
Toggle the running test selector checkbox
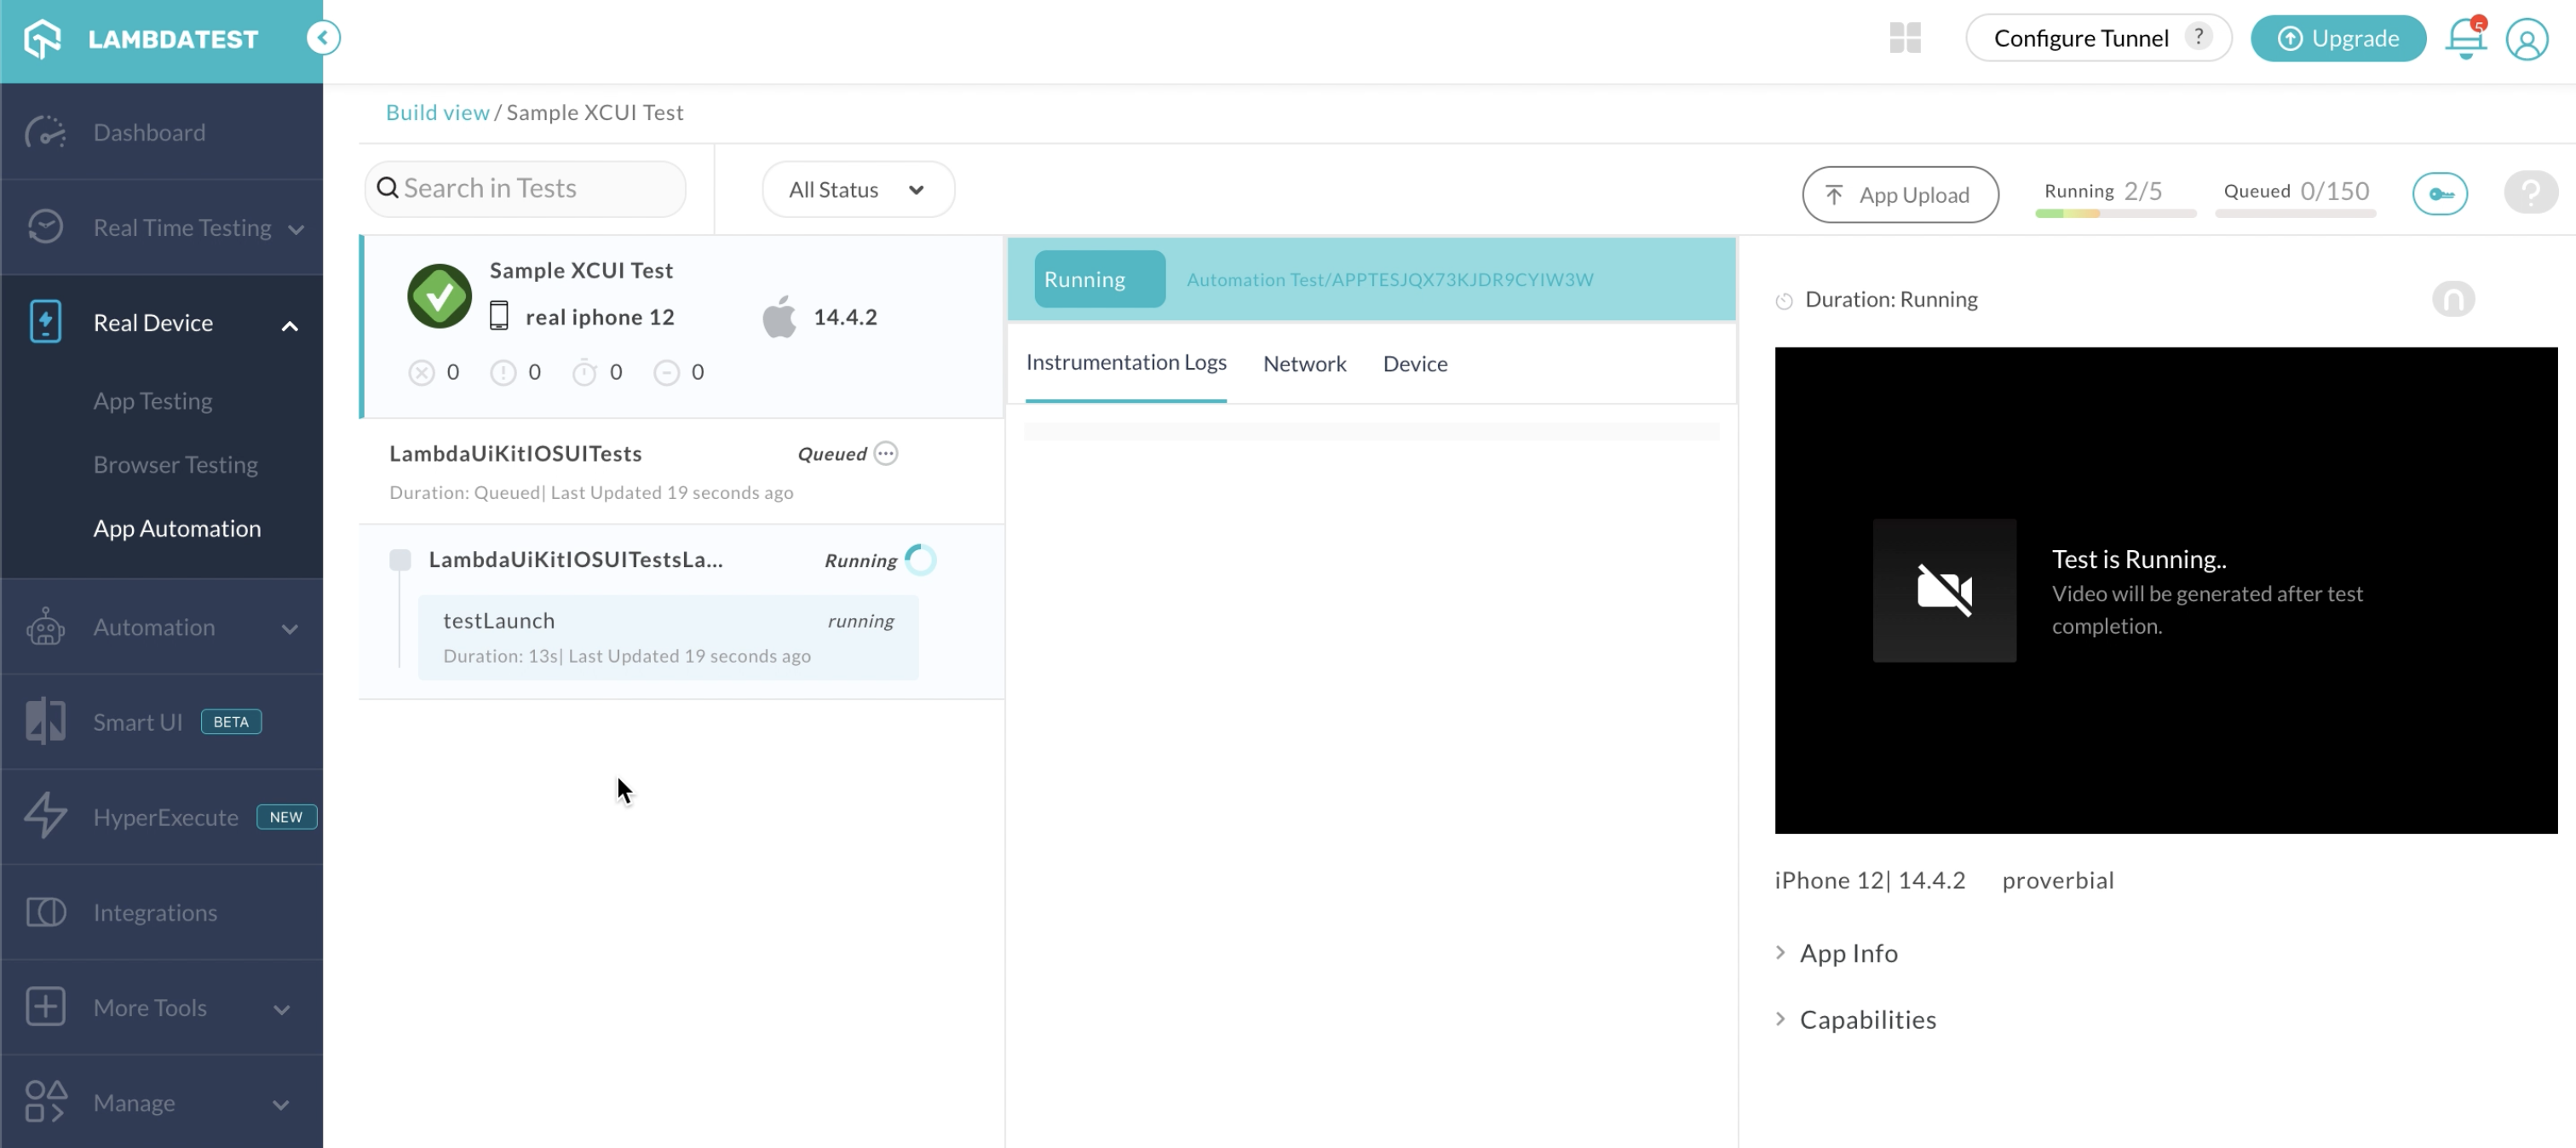pyautogui.click(x=400, y=559)
